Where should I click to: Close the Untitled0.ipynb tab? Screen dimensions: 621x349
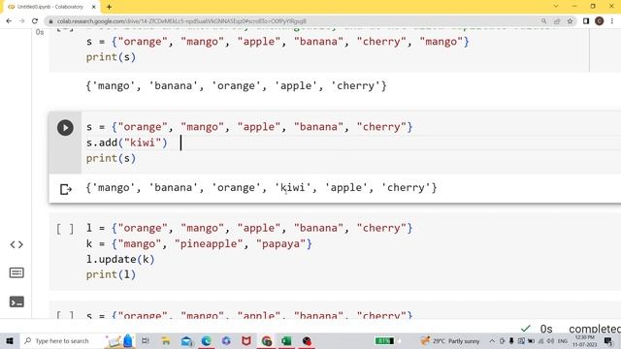pos(94,7)
